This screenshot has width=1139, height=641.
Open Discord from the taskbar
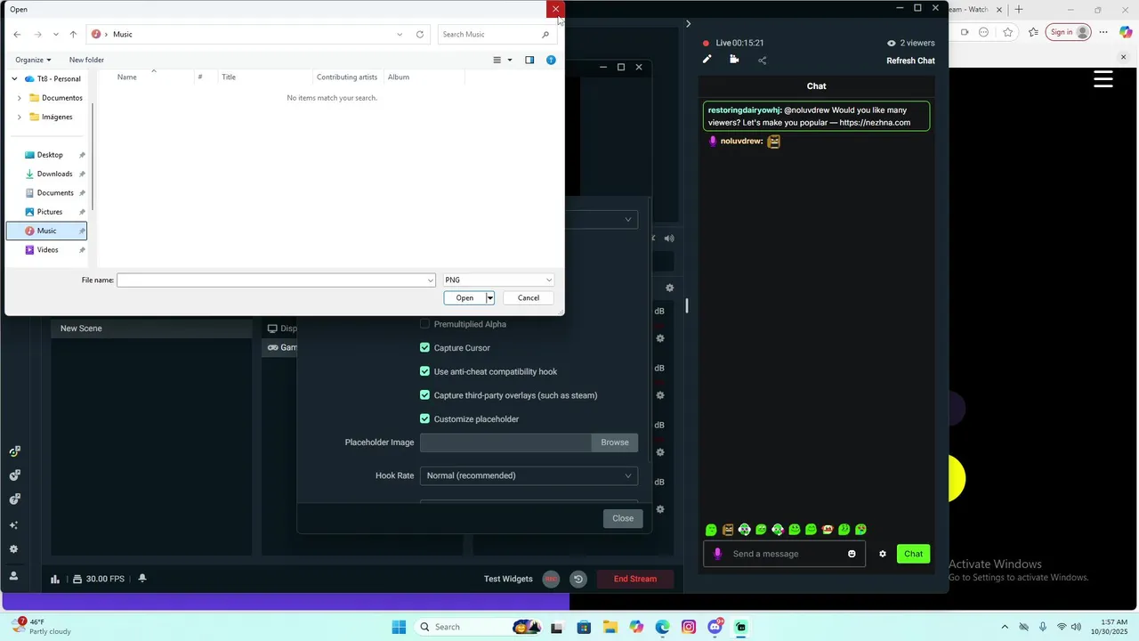[715, 627]
